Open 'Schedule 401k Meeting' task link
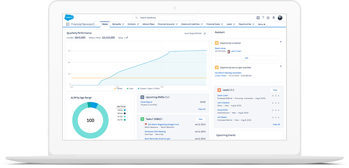The image size is (349, 168). 155,132
